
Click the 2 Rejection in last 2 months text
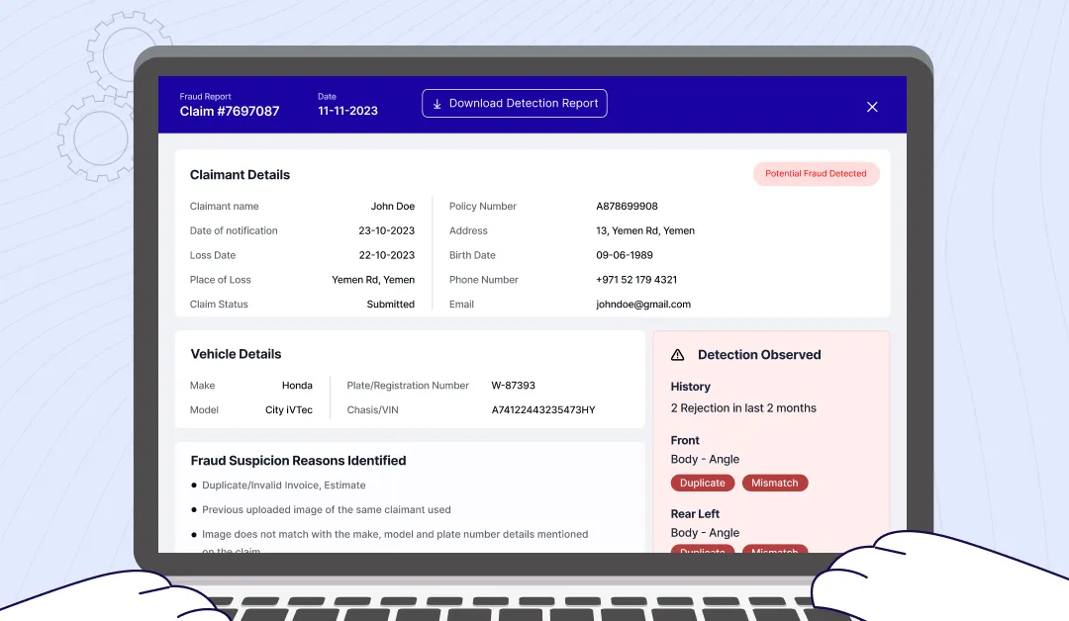pyautogui.click(x=743, y=407)
